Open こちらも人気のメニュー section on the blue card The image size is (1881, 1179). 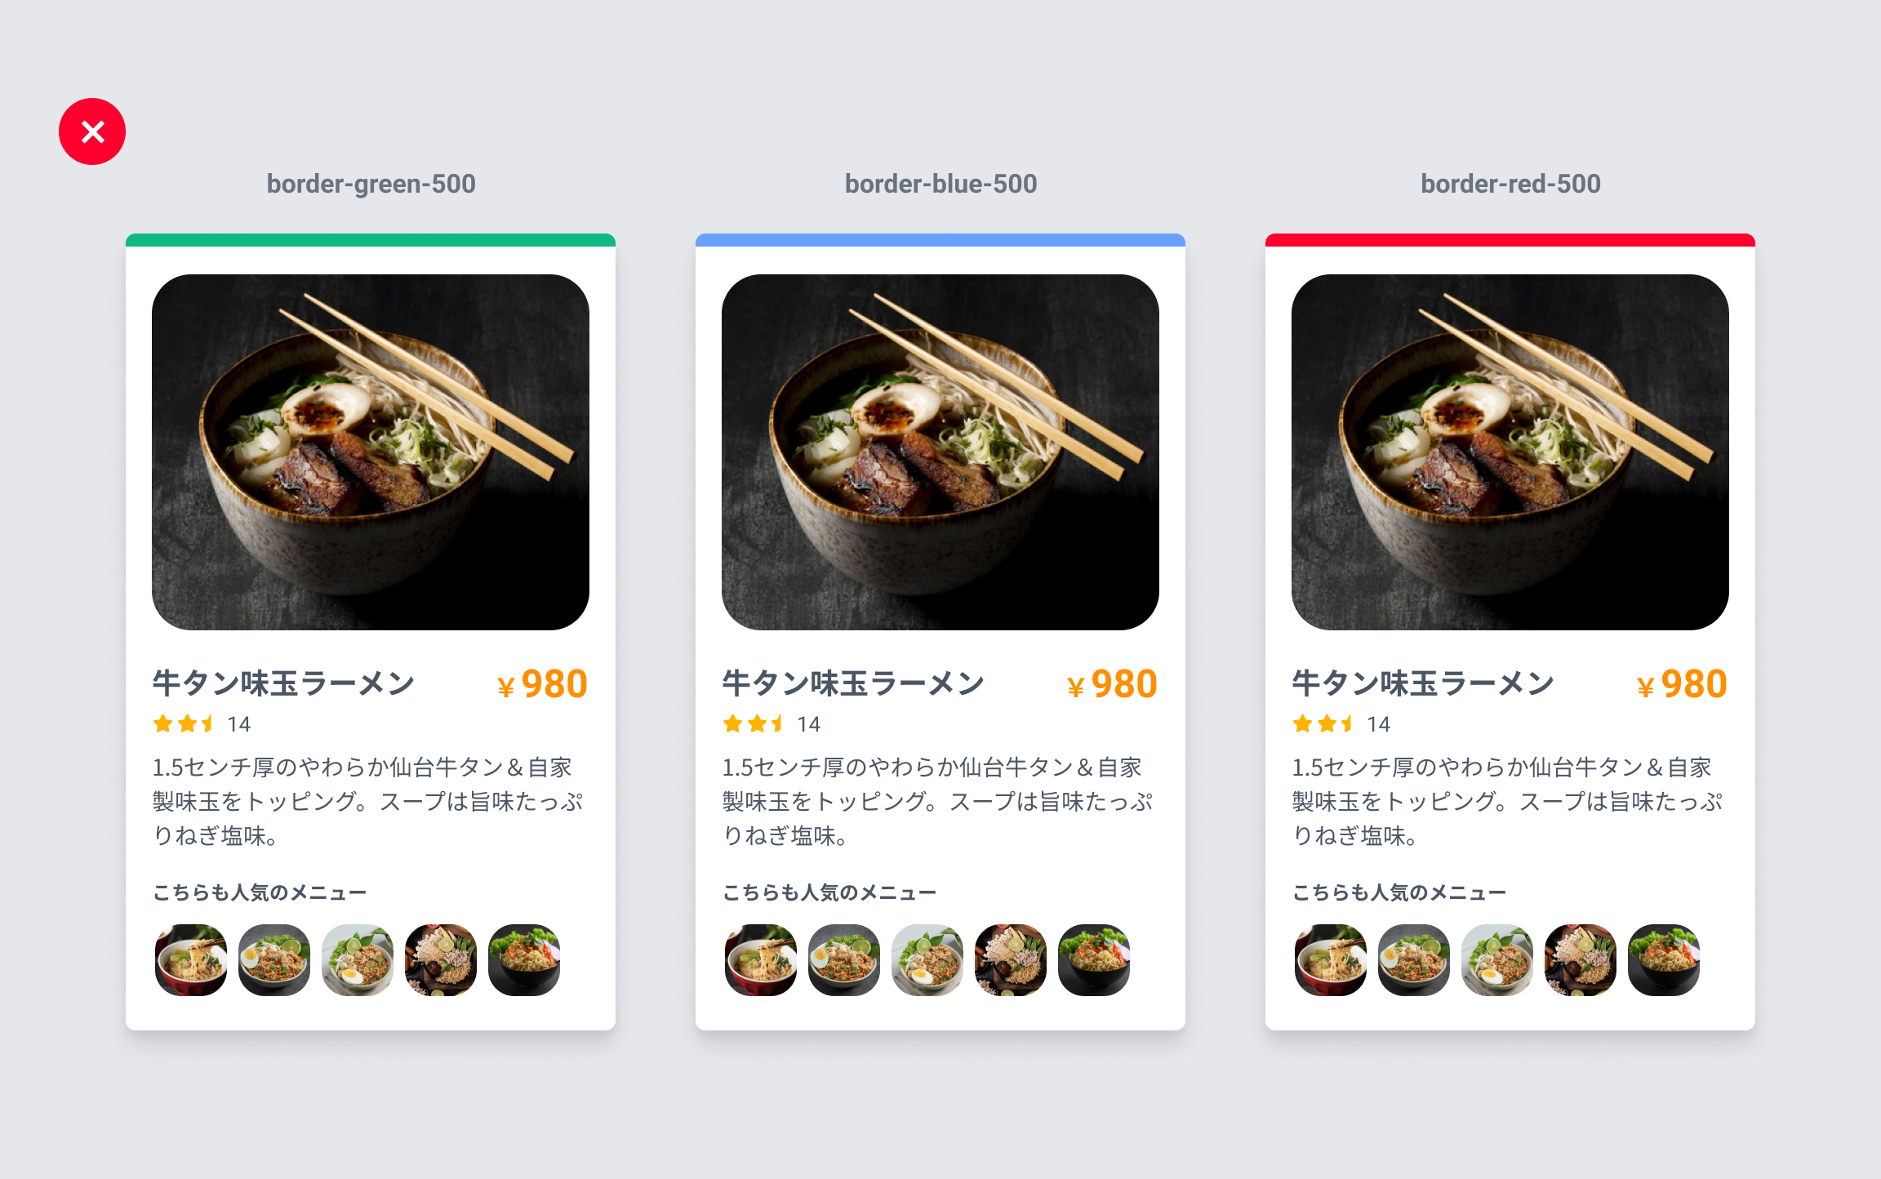(x=829, y=892)
